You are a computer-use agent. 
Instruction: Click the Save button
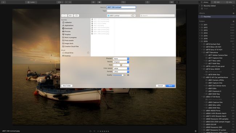pyautogui.click(x=170, y=86)
